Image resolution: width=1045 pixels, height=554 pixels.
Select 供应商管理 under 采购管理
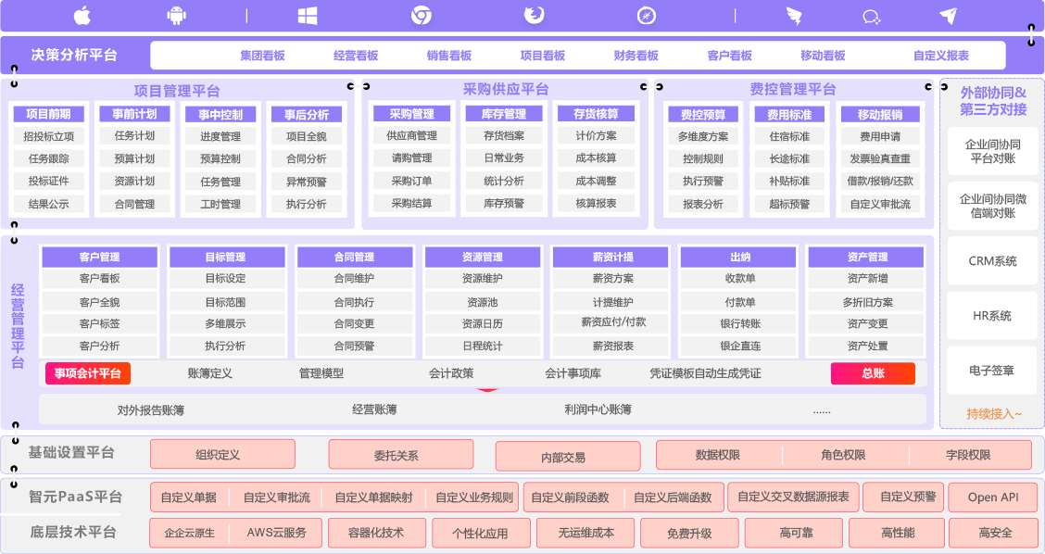click(411, 136)
